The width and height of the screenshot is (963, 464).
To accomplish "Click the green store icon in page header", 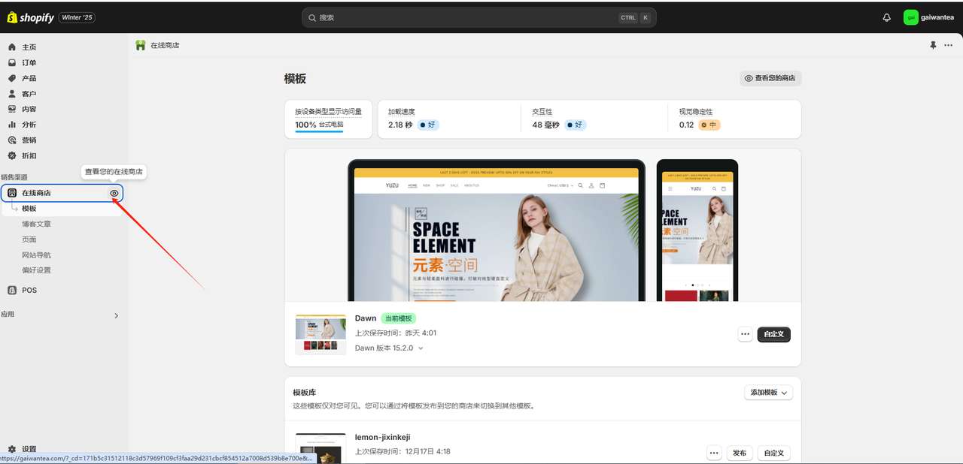I will (141, 45).
